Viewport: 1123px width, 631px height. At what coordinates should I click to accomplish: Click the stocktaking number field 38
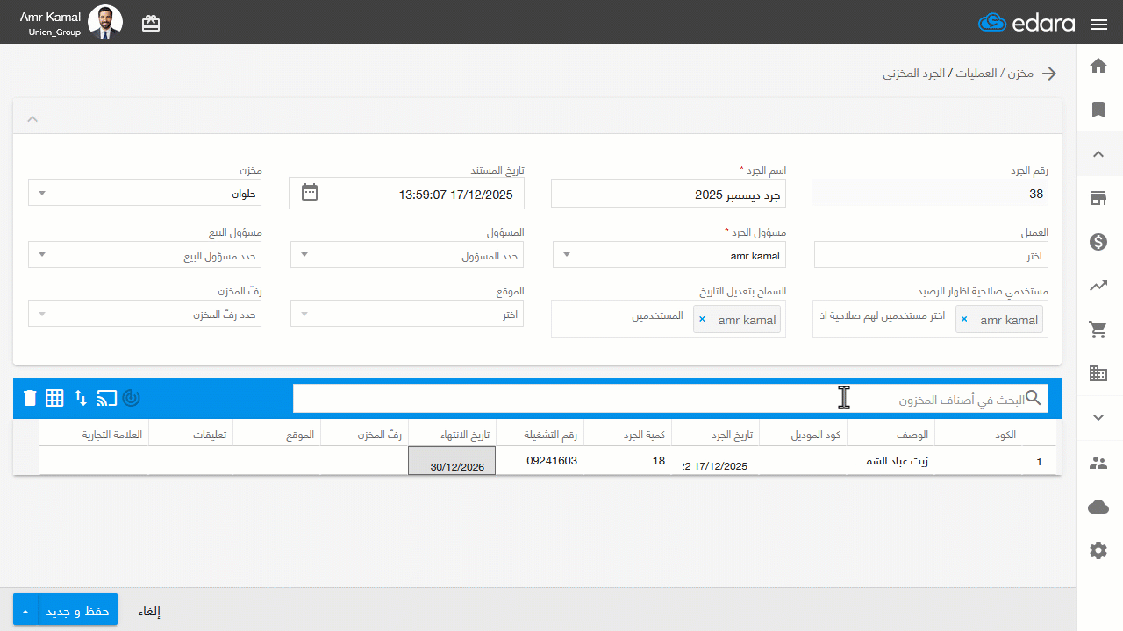click(x=931, y=194)
